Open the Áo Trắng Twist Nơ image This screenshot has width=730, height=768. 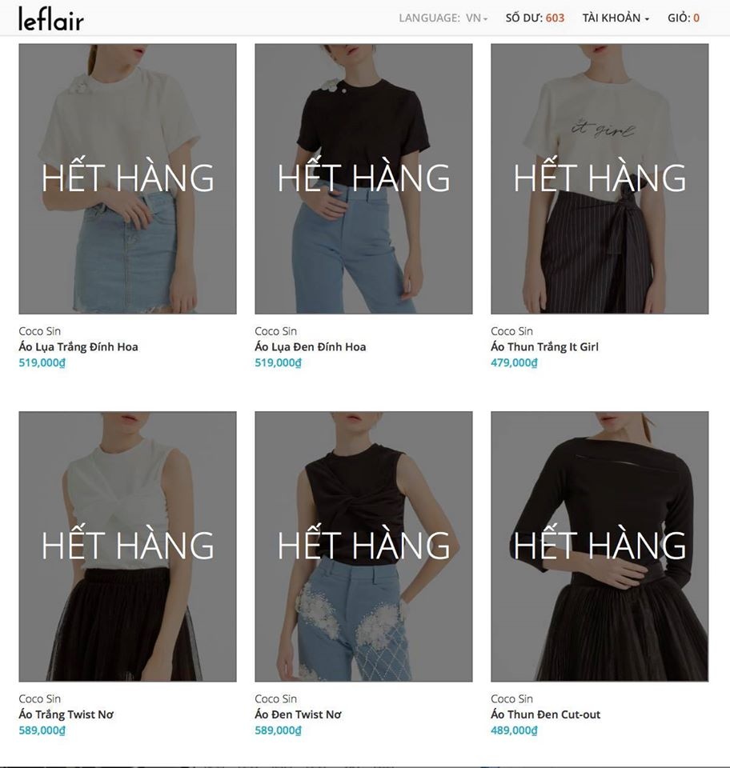[x=127, y=546]
